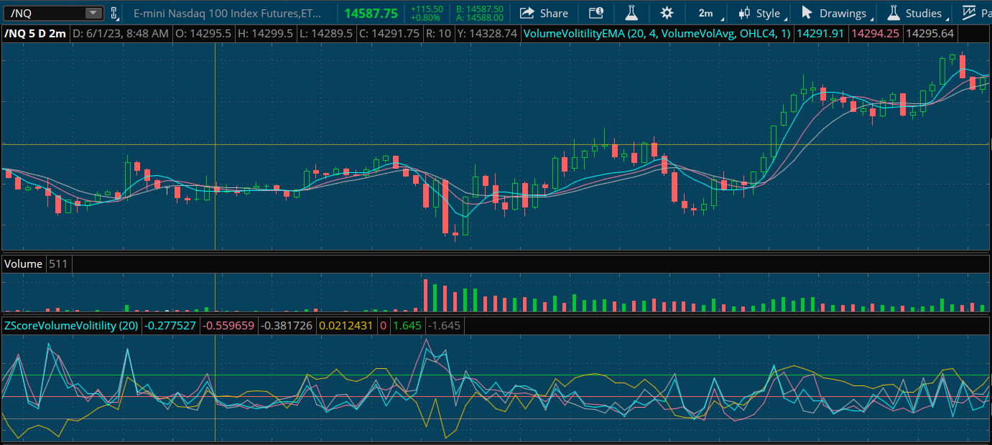The image size is (992, 445).
Task: Click the Volume study label
Action: click(x=23, y=264)
